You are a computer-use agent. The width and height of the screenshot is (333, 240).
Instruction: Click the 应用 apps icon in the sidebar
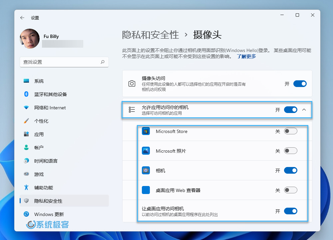pyautogui.click(x=26, y=134)
